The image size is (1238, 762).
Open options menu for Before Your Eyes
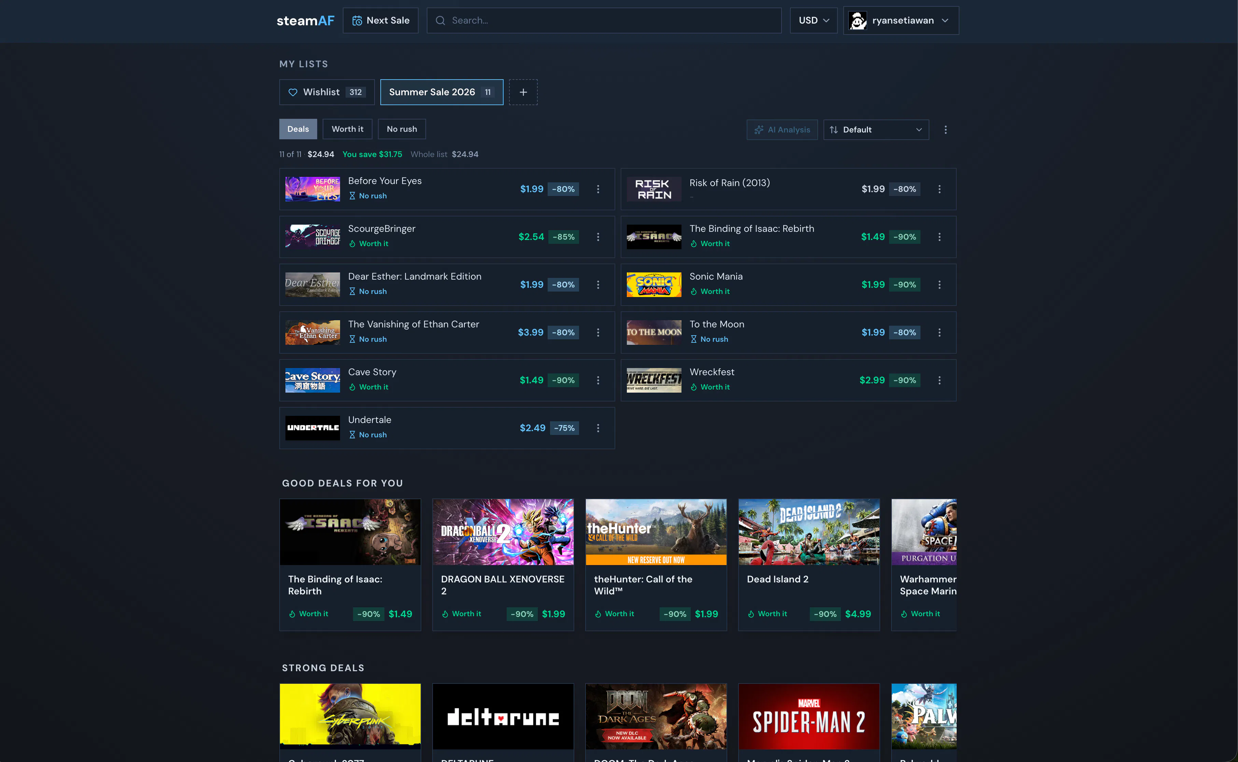tap(598, 189)
